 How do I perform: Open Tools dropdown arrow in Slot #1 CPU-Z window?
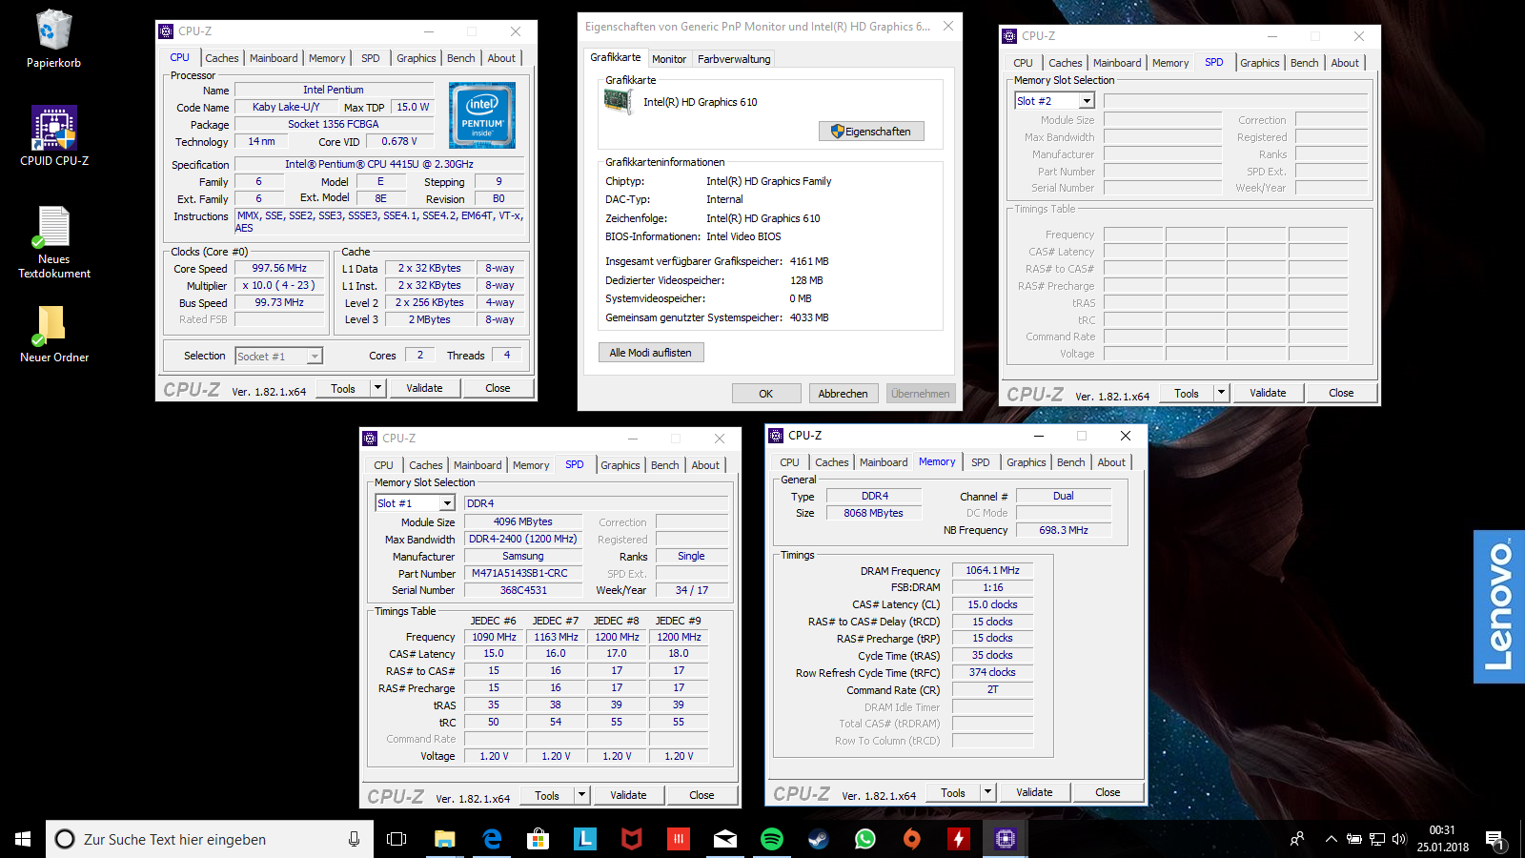(x=581, y=795)
